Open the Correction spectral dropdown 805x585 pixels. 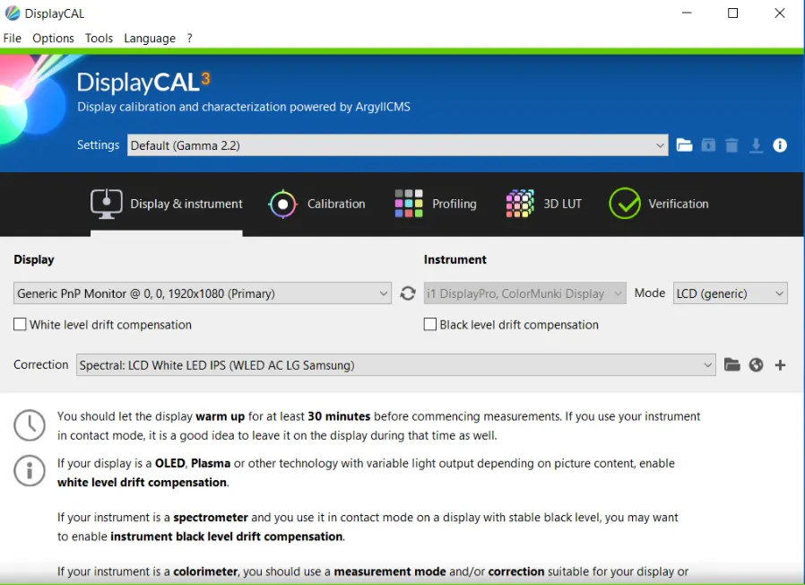396,365
